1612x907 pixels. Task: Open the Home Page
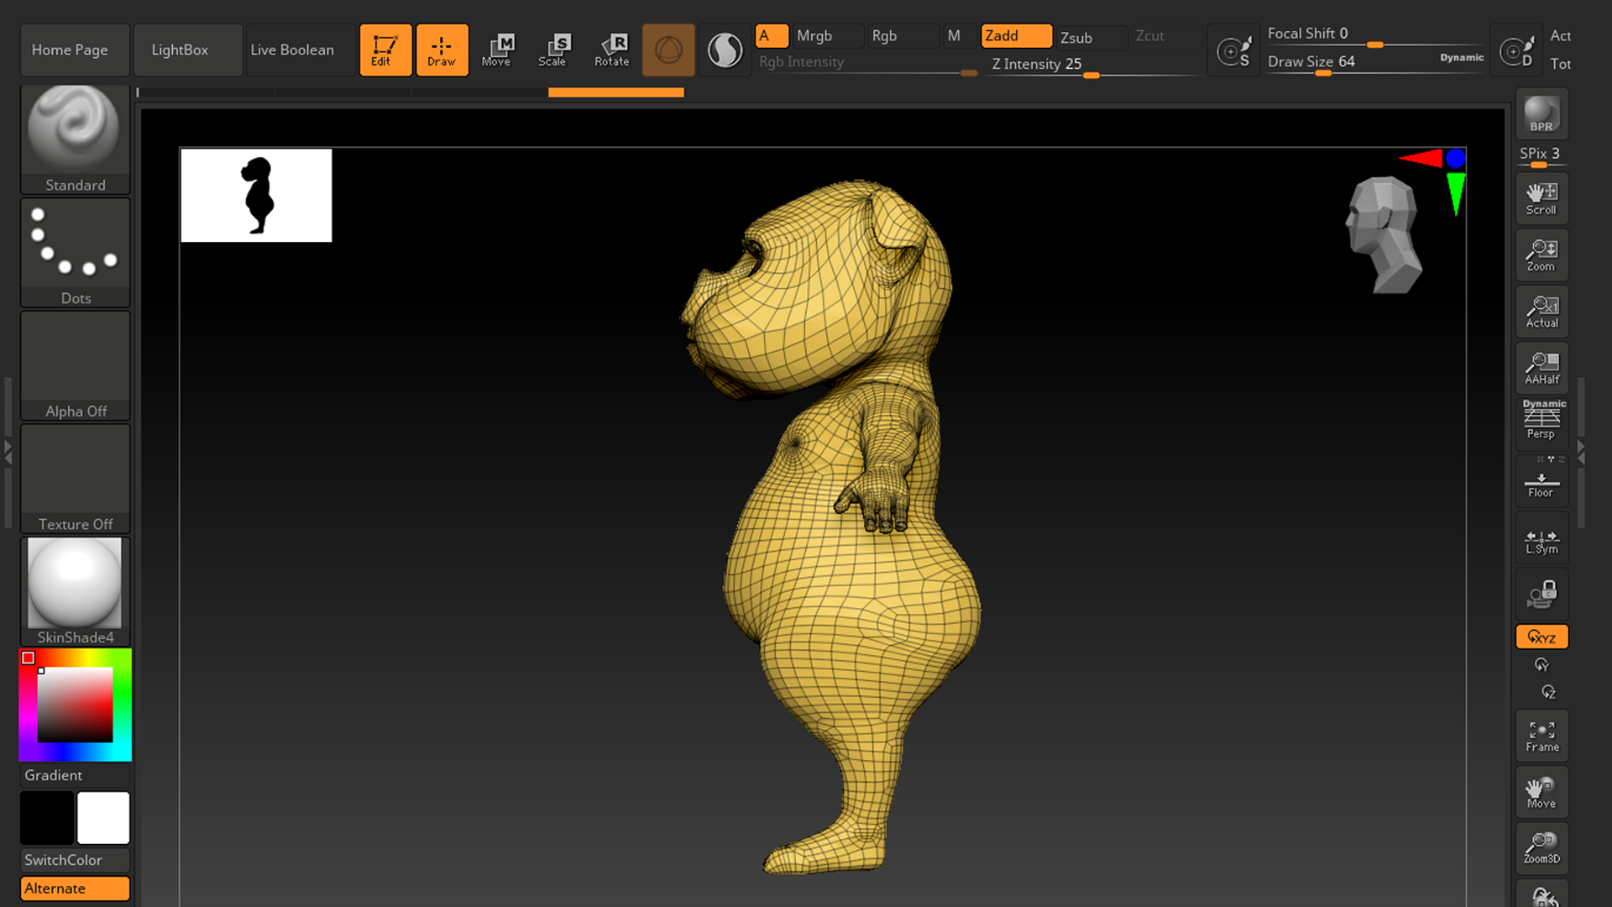click(x=75, y=50)
